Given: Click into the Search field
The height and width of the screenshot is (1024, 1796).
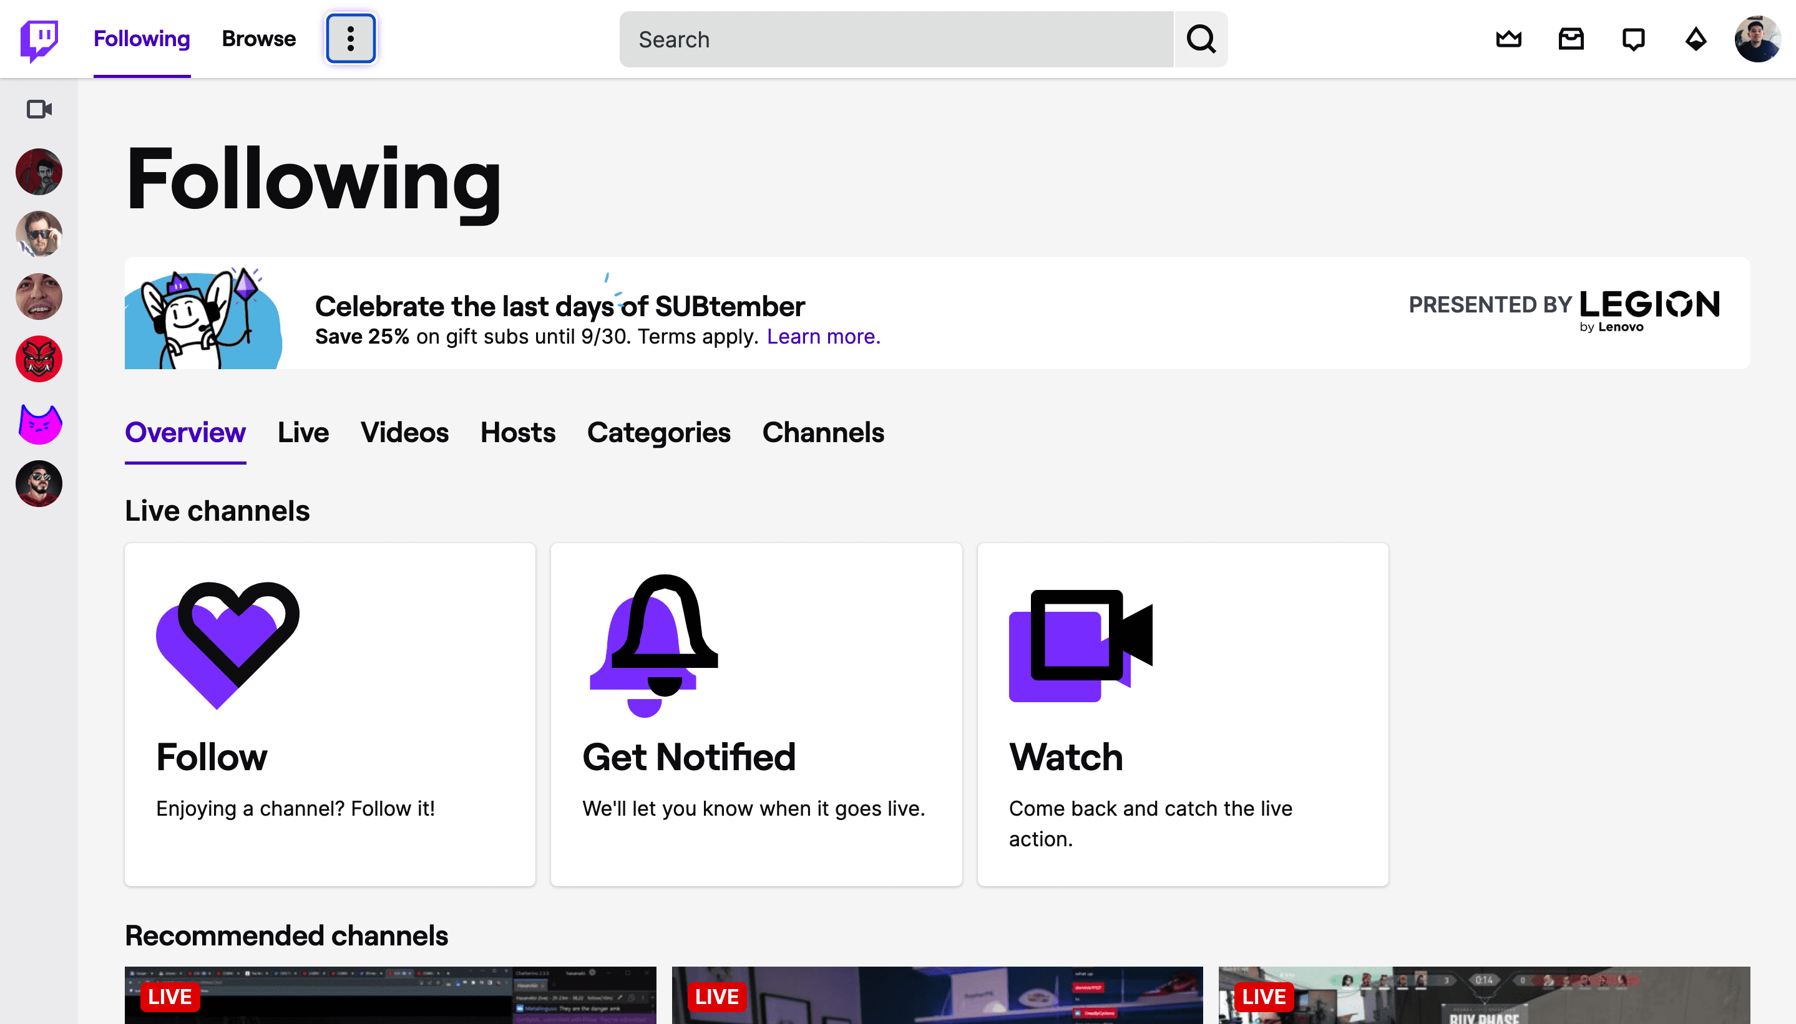Looking at the screenshot, I should (897, 39).
